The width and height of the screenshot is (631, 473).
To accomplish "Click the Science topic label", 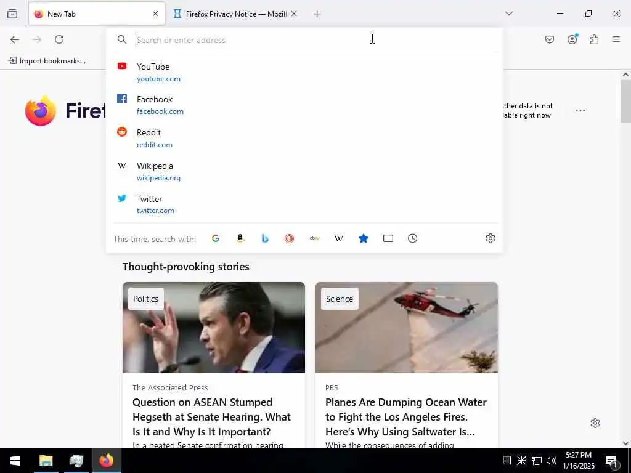I will tap(340, 299).
